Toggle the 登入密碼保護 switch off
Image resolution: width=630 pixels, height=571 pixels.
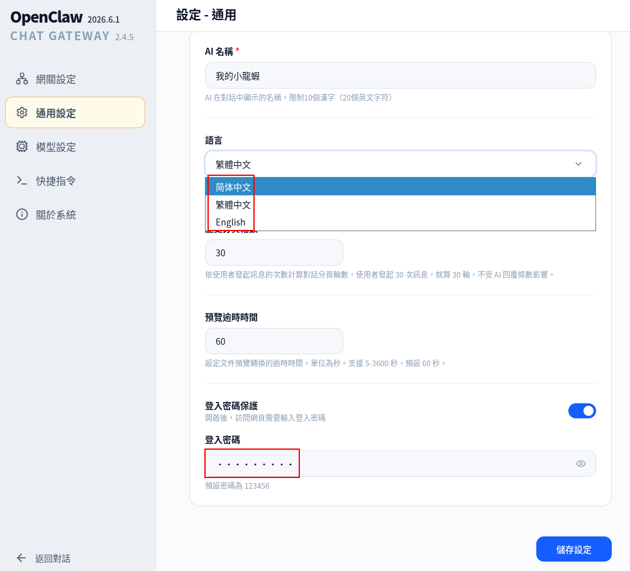582,411
